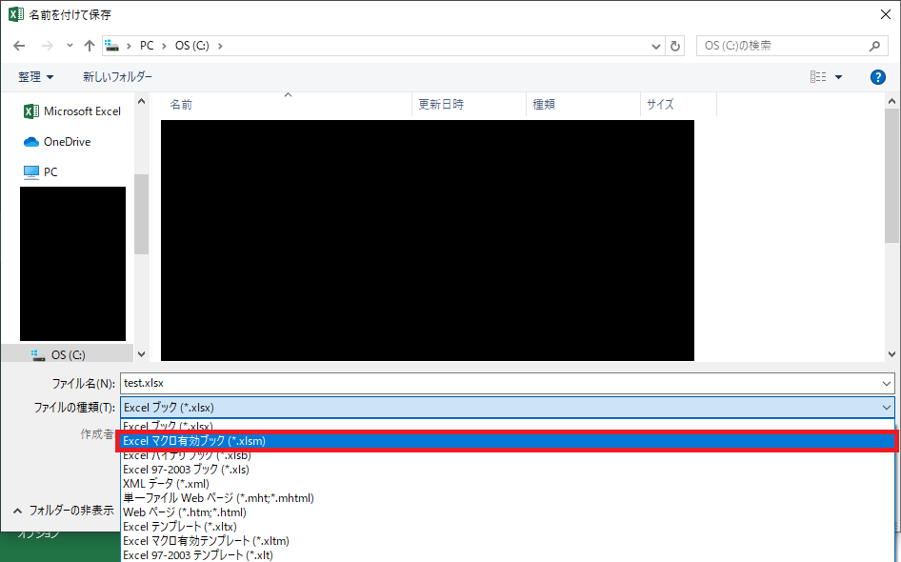The height and width of the screenshot is (562, 901).
Task: Choose Web ページ (*.htm;*.html)
Action: click(508, 512)
